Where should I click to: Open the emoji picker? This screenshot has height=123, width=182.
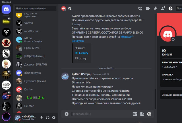pos(149,114)
